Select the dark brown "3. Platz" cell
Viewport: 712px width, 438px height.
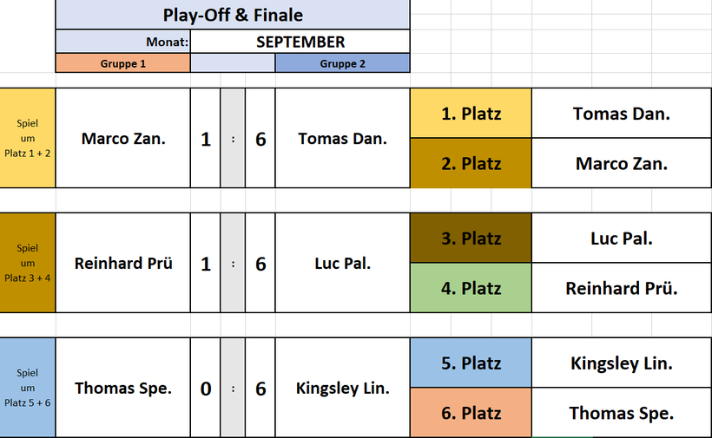point(471,239)
